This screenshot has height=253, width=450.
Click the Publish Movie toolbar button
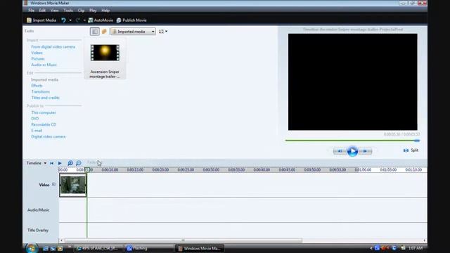click(131, 20)
